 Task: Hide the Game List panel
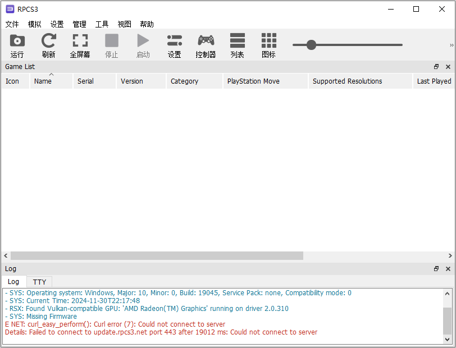tap(448, 66)
